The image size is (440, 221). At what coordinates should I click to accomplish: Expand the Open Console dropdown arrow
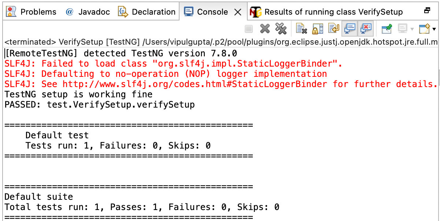pos(434,29)
